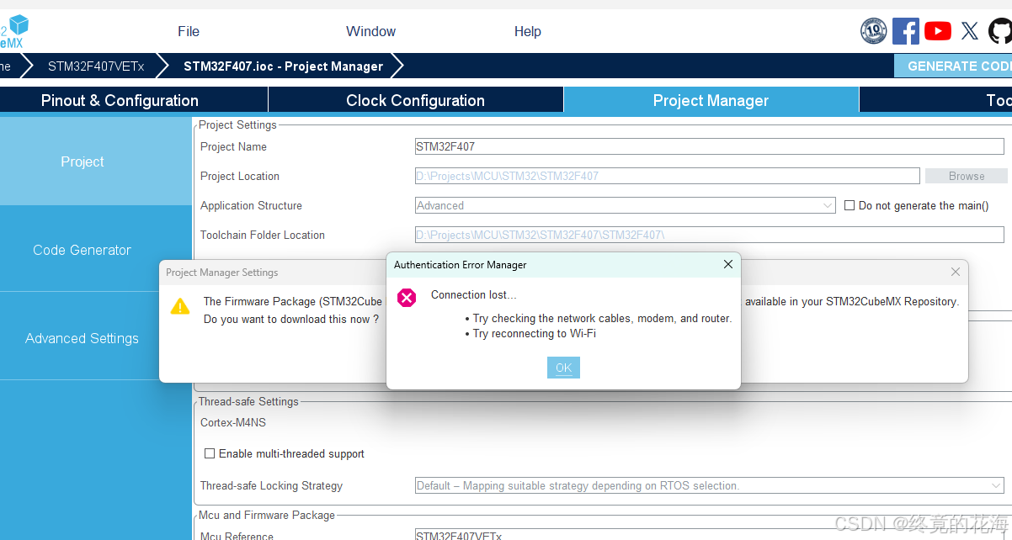Expand the Application Structure dropdown
Image resolution: width=1012 pixels, height=540 pixels.
coord(828,205)
